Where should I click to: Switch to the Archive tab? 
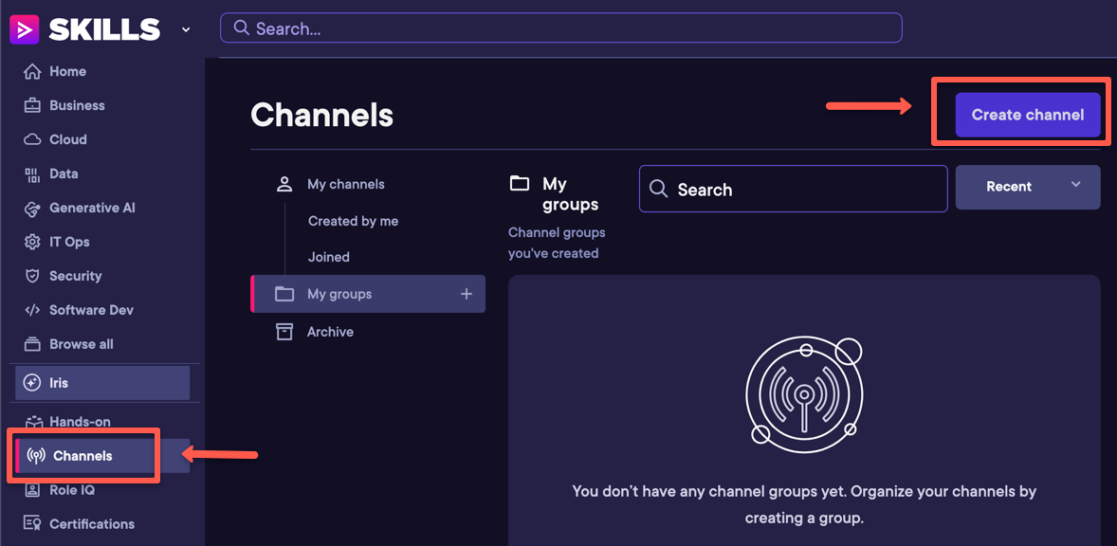(x=330, y=332)
